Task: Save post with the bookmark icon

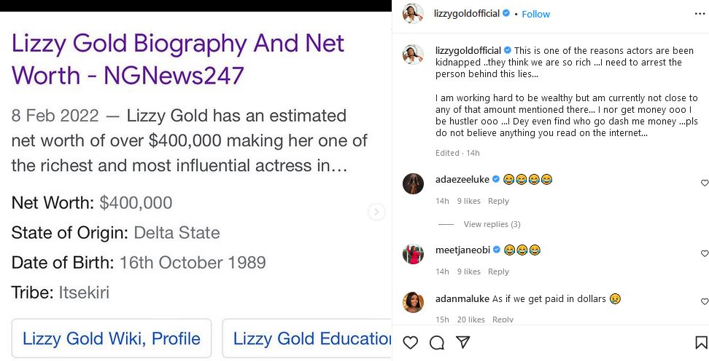Action: [x=701, y=342]
